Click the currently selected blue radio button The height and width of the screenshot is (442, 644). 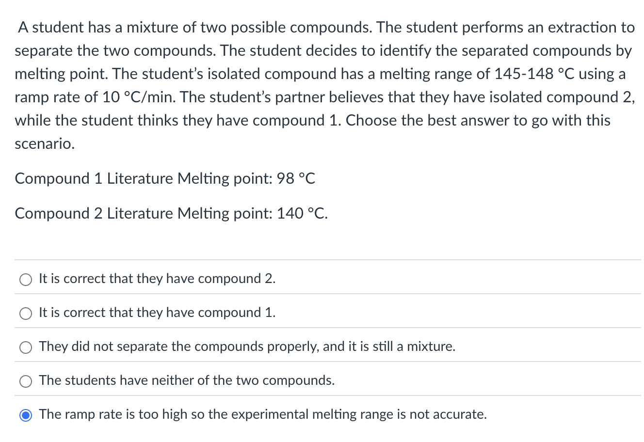tap(26, 415)
